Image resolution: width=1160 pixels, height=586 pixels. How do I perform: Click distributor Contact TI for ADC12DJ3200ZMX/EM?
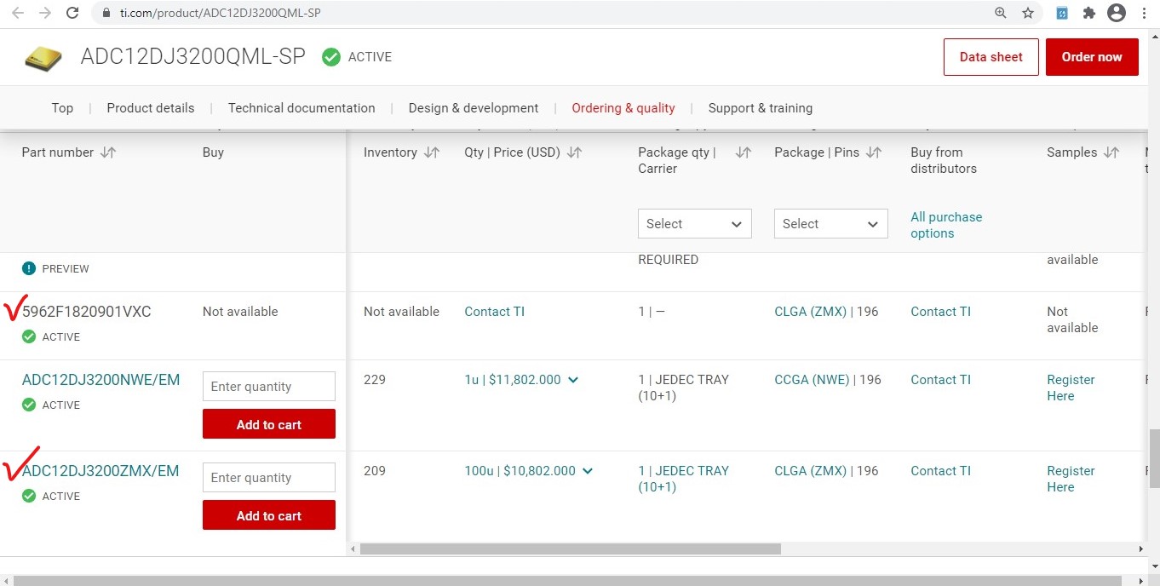coord(941,471)
